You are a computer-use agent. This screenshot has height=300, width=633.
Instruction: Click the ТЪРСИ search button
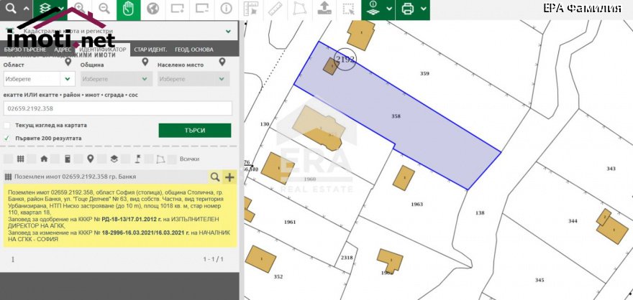(195, 131)
